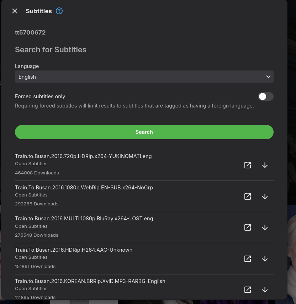Download the HDRip H264 AAC-Unknown subtitle

point(265,259)
